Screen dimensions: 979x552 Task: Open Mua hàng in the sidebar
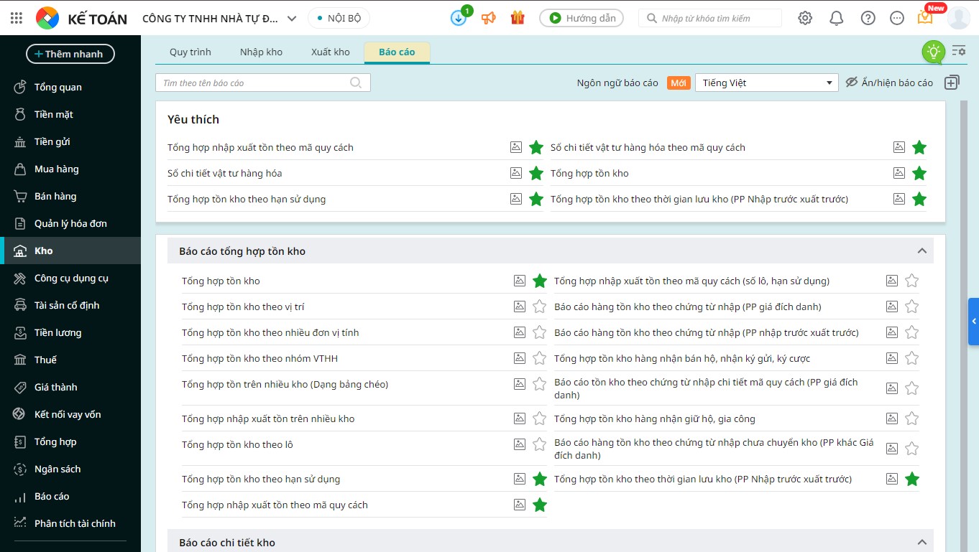pos(70,169)
